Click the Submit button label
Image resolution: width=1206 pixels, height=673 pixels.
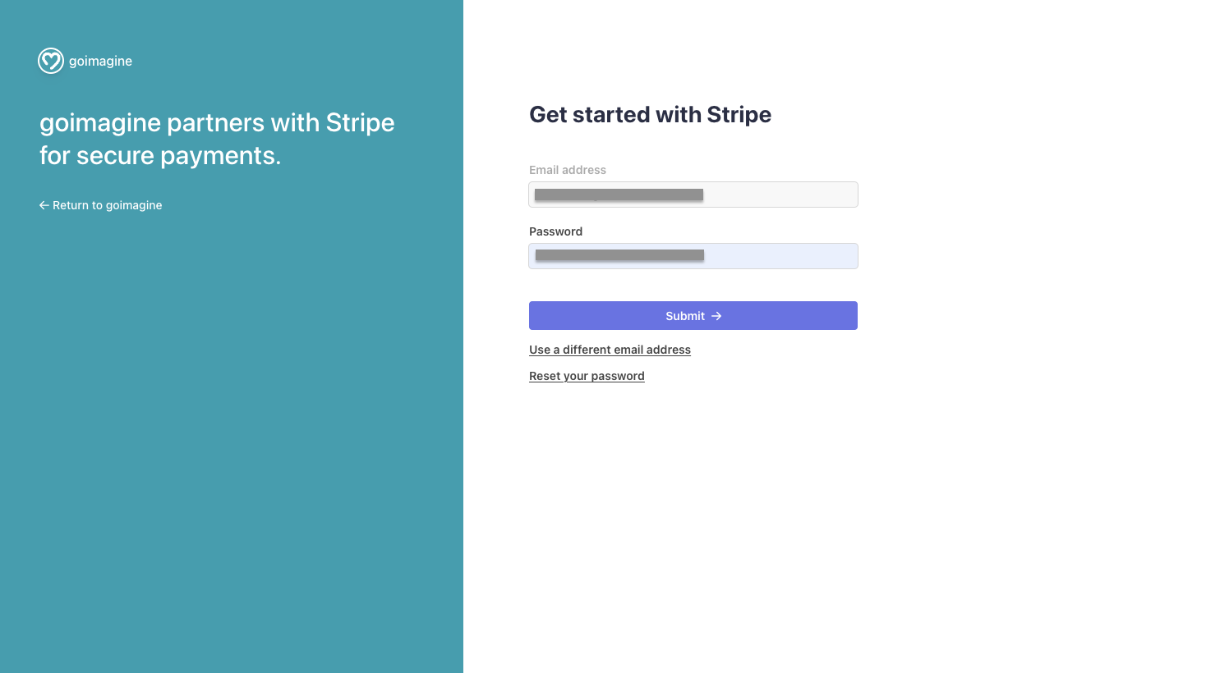click(x=685, y=316)
